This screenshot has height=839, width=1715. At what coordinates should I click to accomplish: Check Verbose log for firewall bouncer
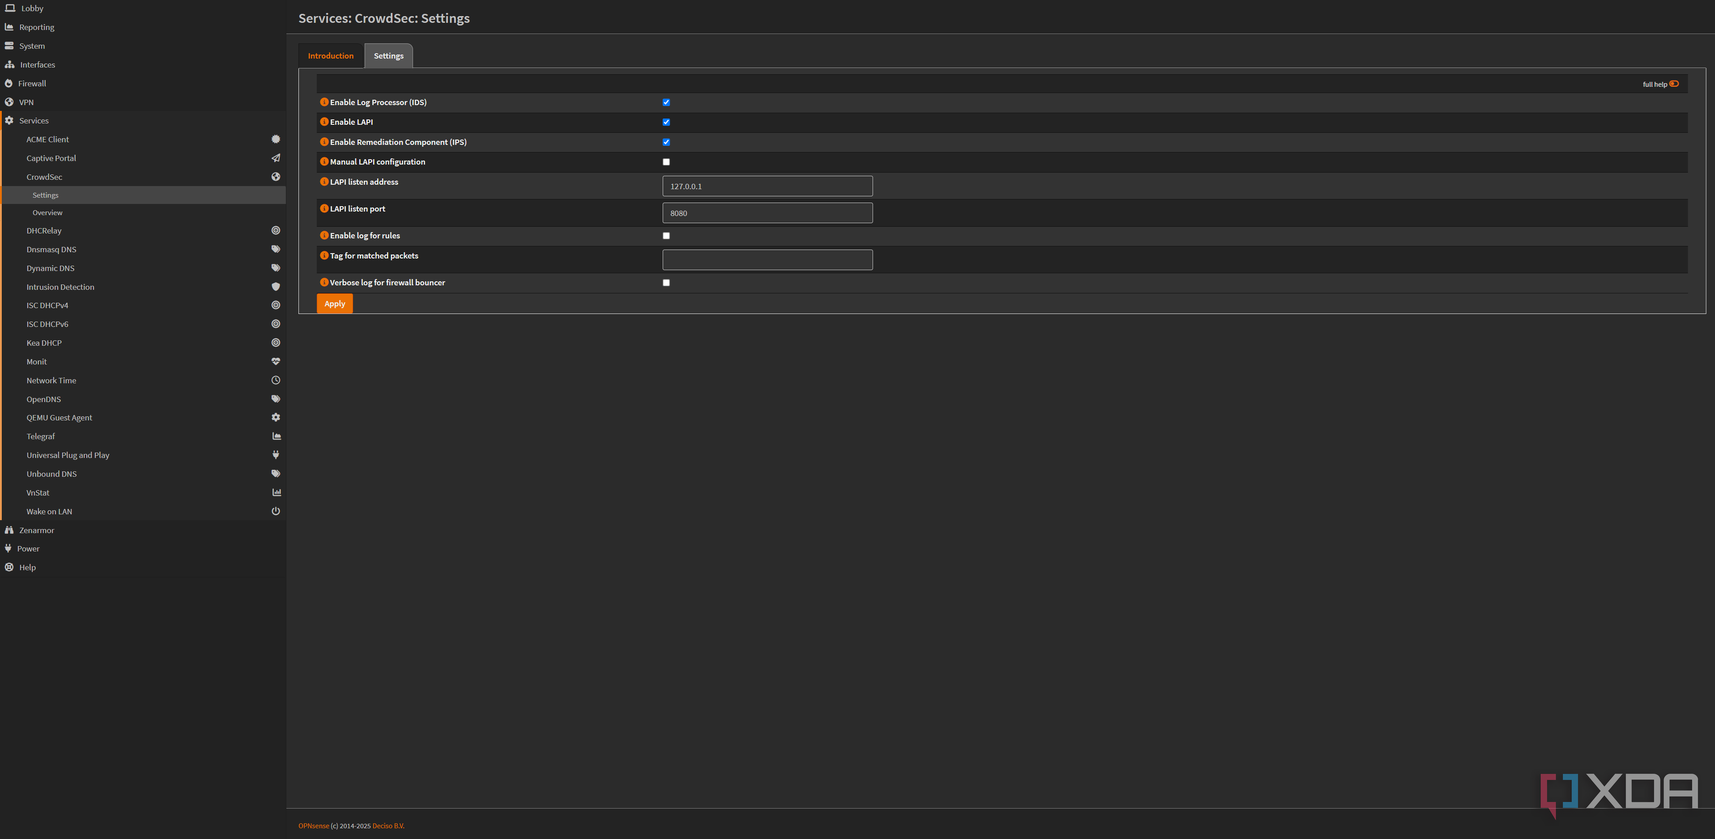pos(666,283)
